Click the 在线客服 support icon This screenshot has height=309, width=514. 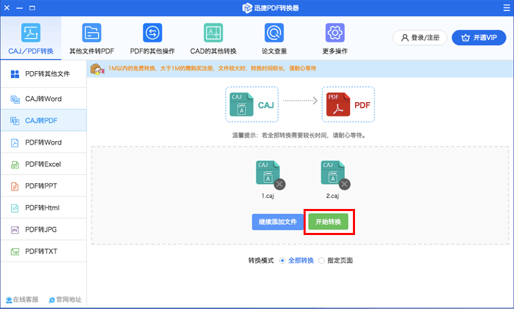[x=9, y=300]
